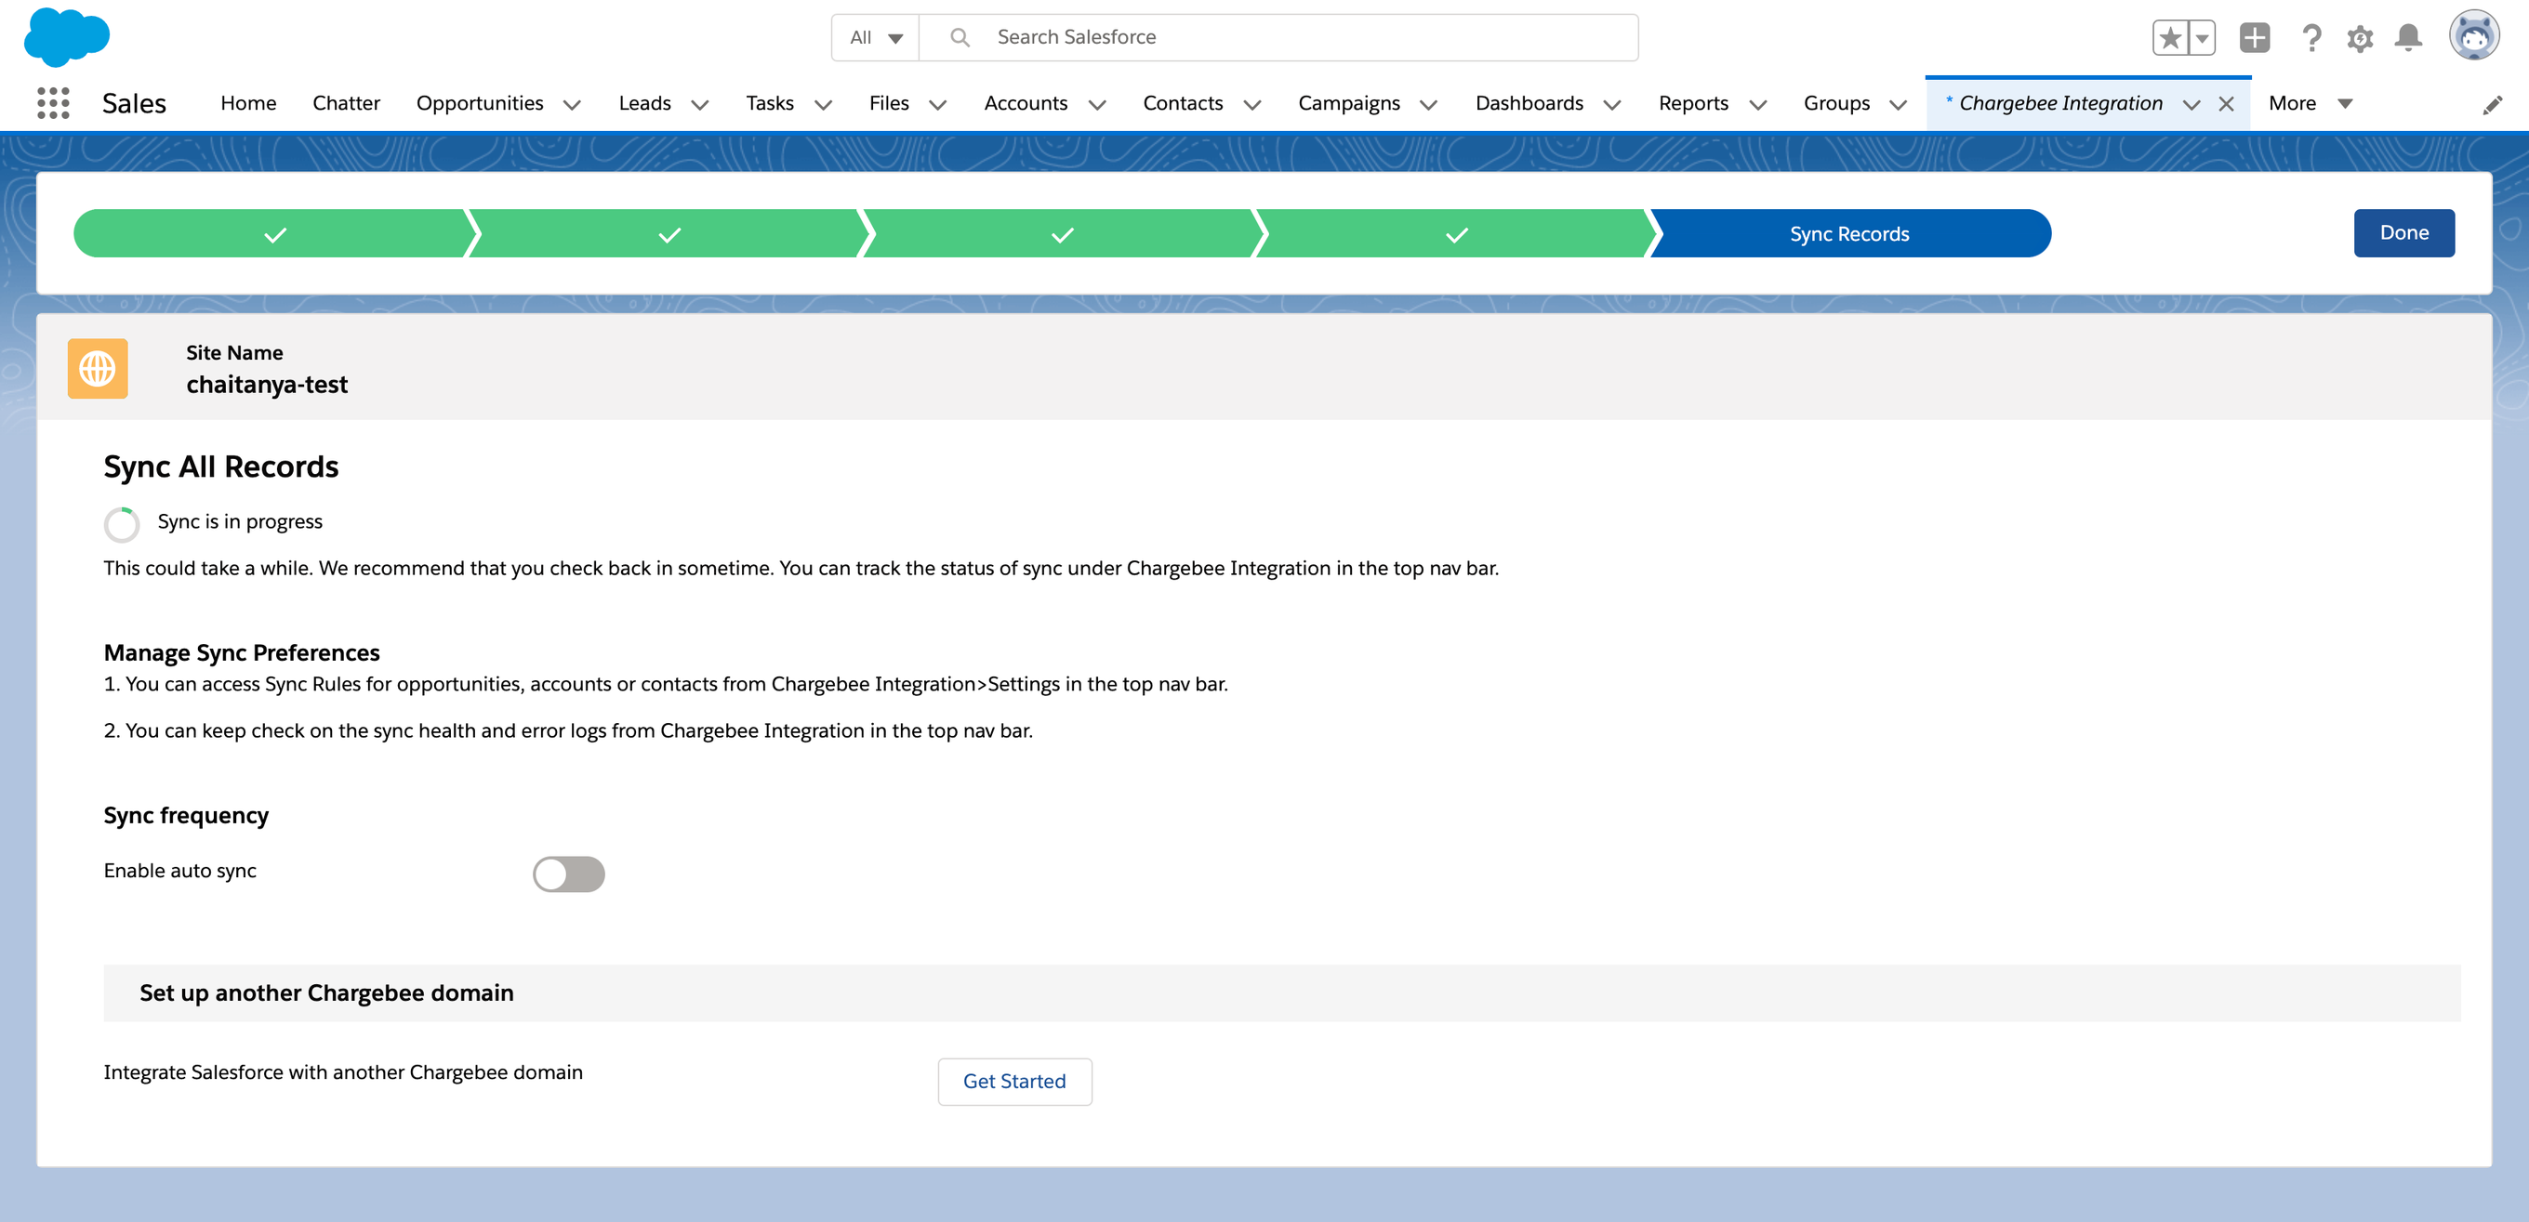Screen dimensions: 2529x1222
Task: Go to the Home tab
Action: pos(248,103)
